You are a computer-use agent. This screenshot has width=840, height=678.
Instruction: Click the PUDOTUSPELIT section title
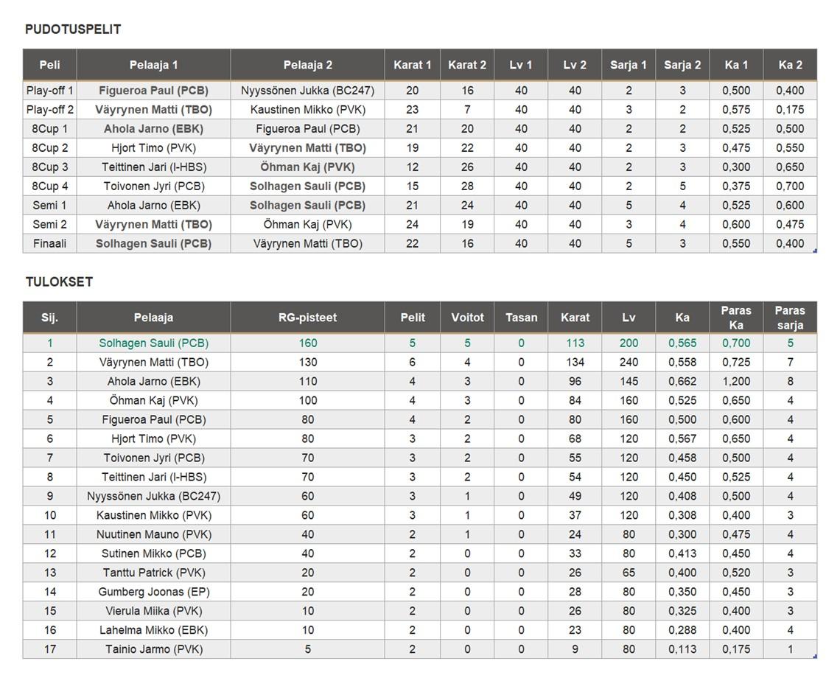73,29
